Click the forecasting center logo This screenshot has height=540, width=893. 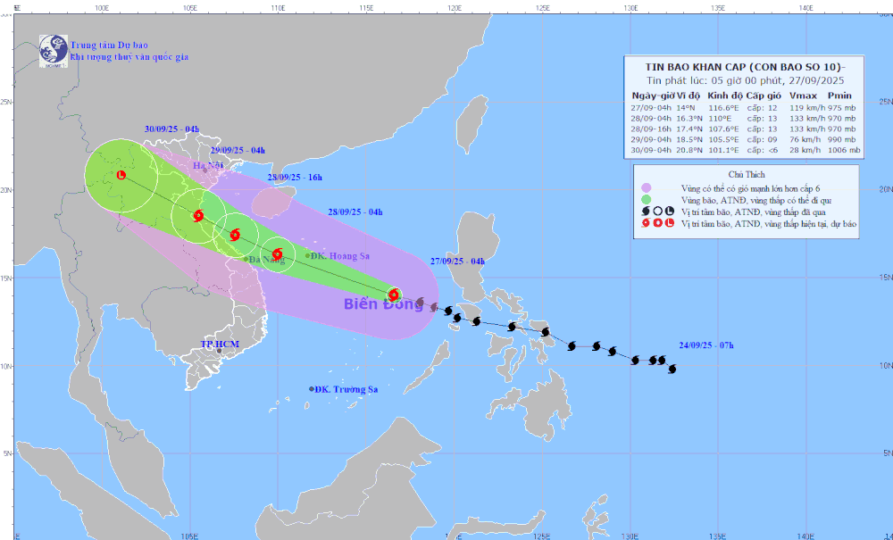(x=54, y=50)
